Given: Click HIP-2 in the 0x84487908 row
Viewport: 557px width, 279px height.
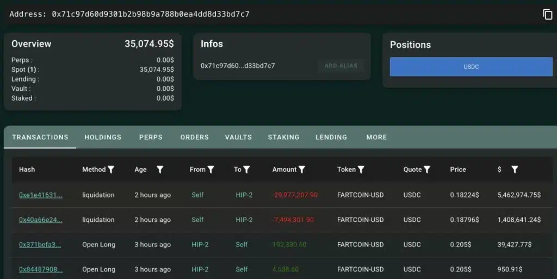Looking at the screenshot, I should 200,270.
